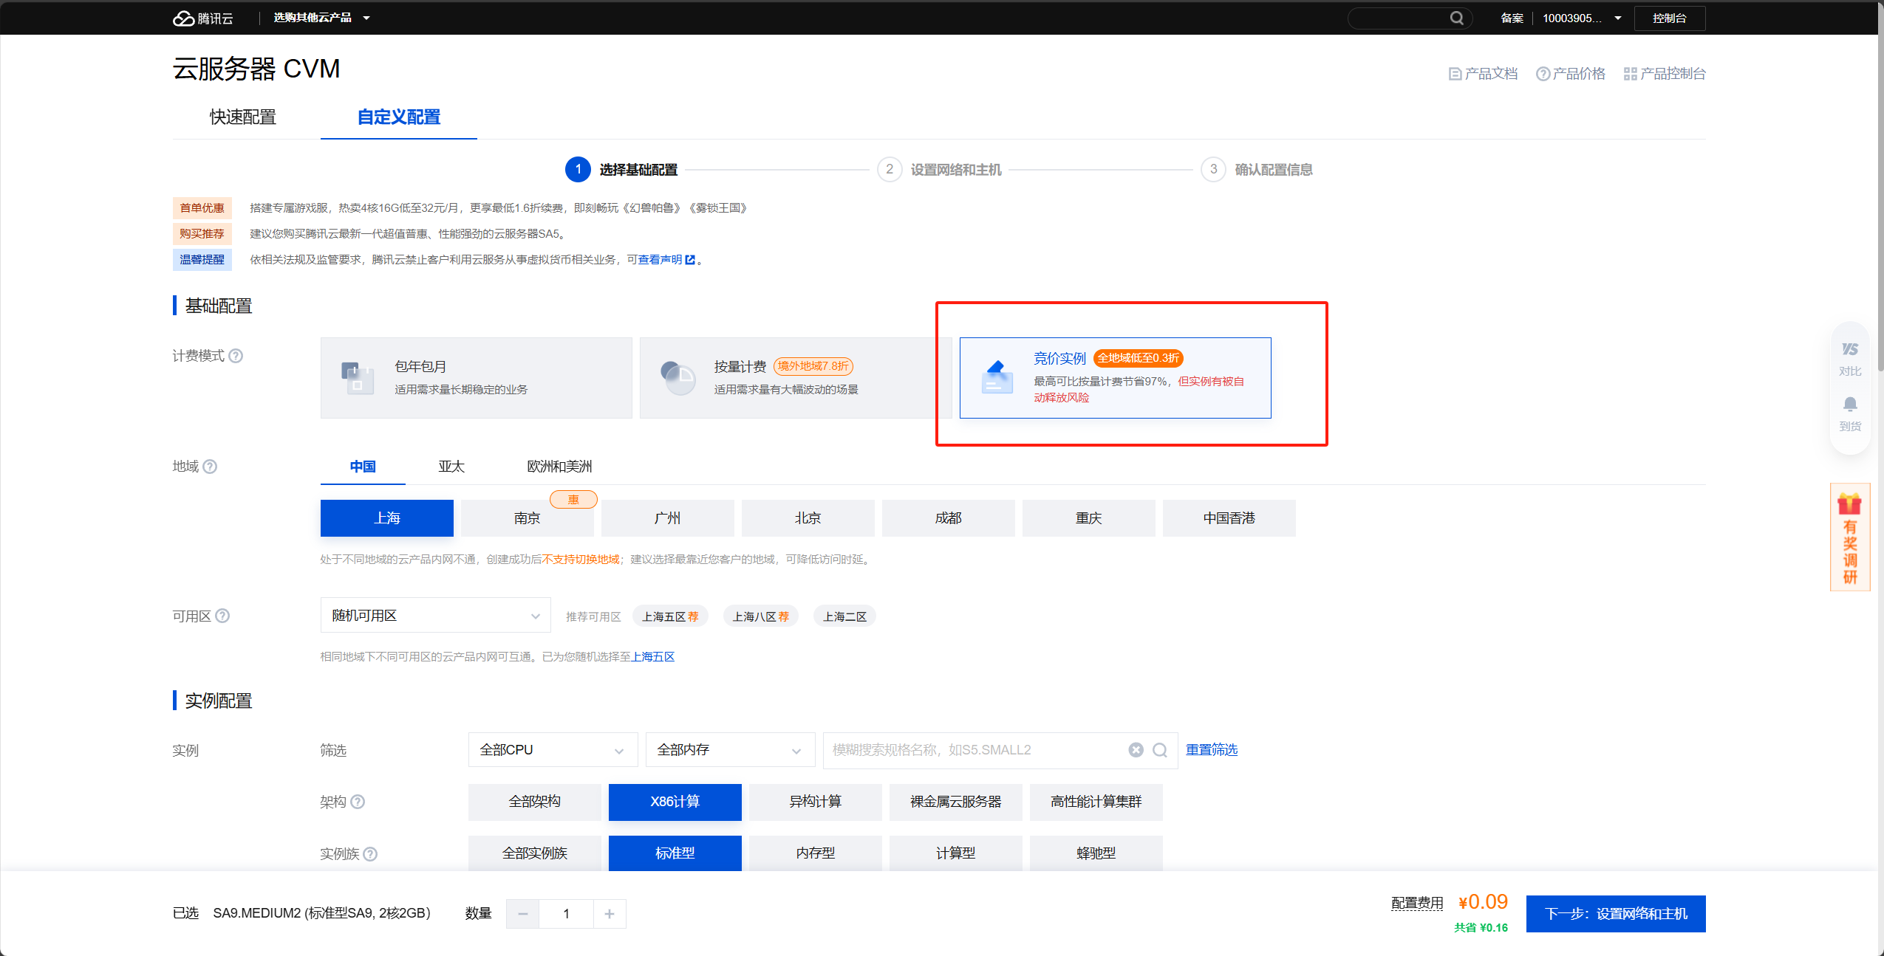
Task: Select the 北京 region
Action: [x=808, y=518]
